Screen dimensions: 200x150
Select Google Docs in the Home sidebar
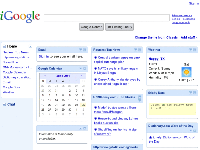point(12,87)
